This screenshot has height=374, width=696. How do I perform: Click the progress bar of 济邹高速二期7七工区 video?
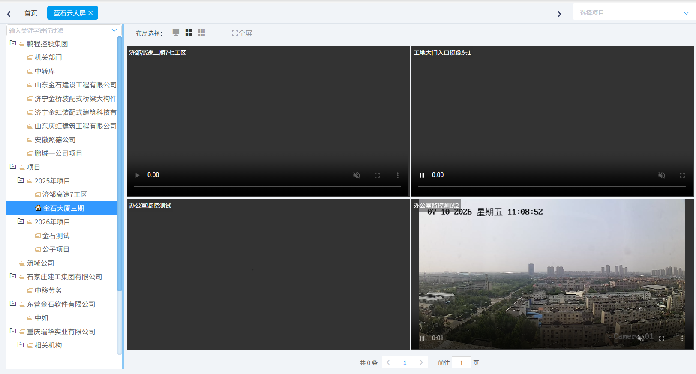coord(267,186)
